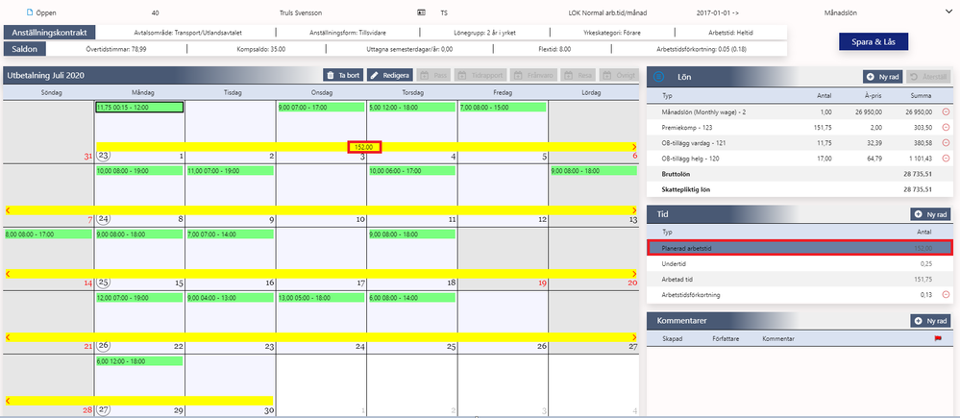This screenshot has width=960, height=418.
Task: Click week number 26 circle
Action: pyautogui.click(x=103, y=346)
